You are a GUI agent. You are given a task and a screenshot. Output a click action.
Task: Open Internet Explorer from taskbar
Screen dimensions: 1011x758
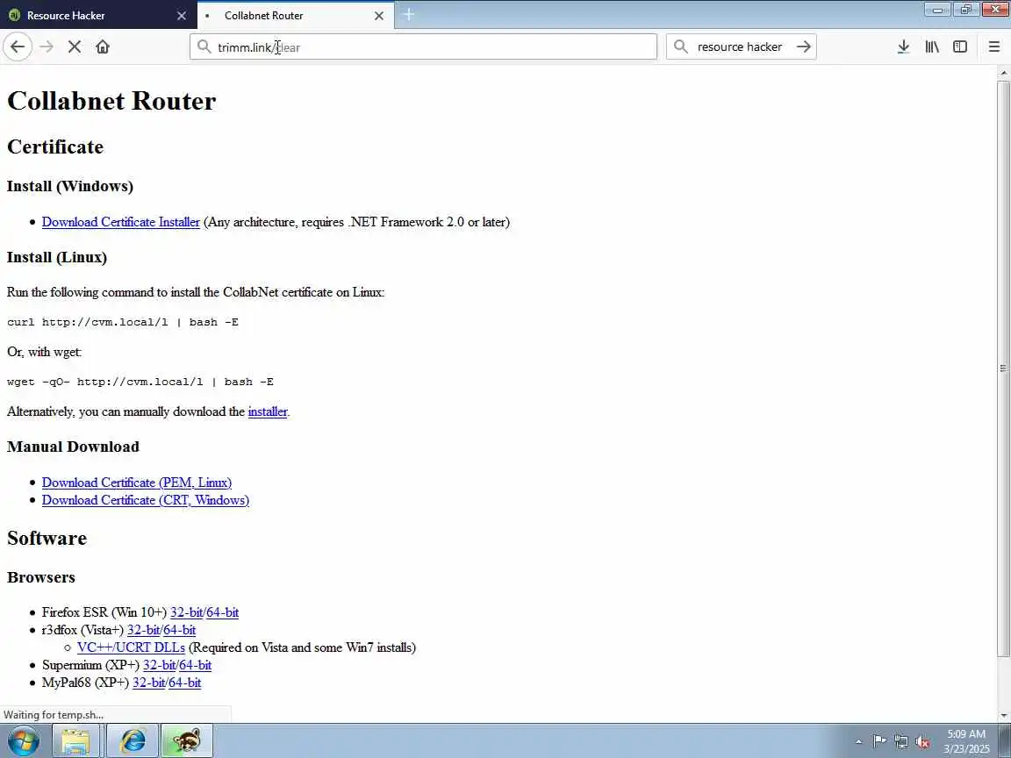click(x=133, y=740)
